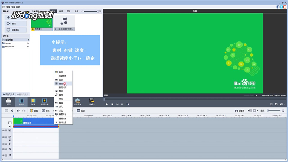The height and width of the screenshot is (162, 288).
Task: Choose 速度 in the context menu
Action: coord(63,84)
